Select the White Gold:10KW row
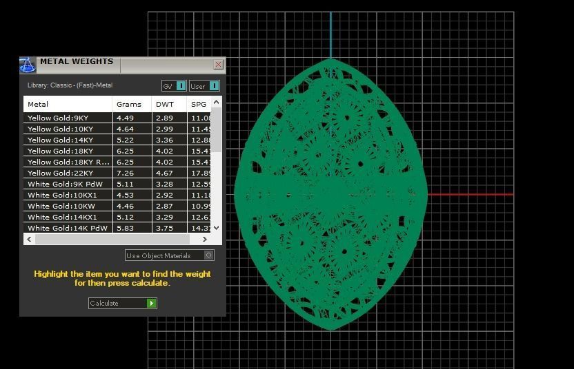 point(117,206)
